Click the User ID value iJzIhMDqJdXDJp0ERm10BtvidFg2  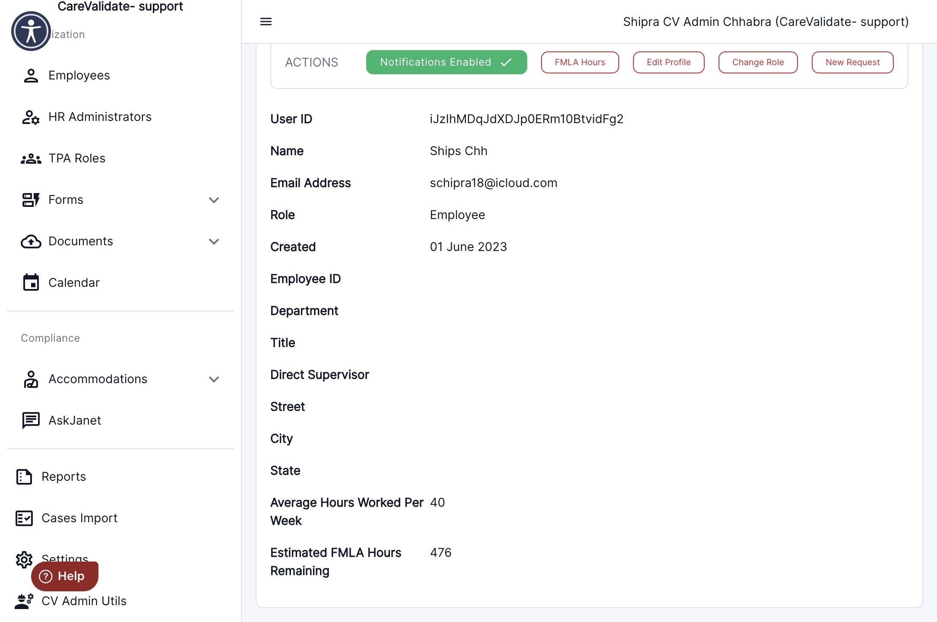coord(526,119)
